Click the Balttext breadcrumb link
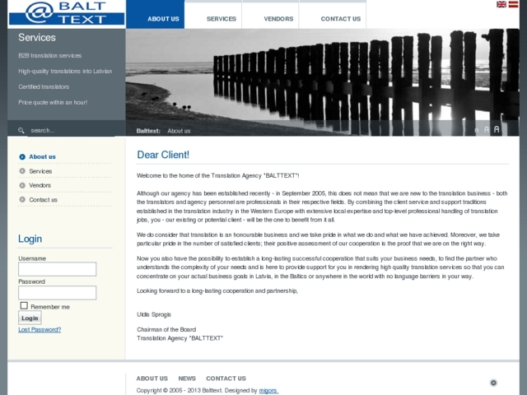The width and height of the screenshot is (527, 395). 148,131
